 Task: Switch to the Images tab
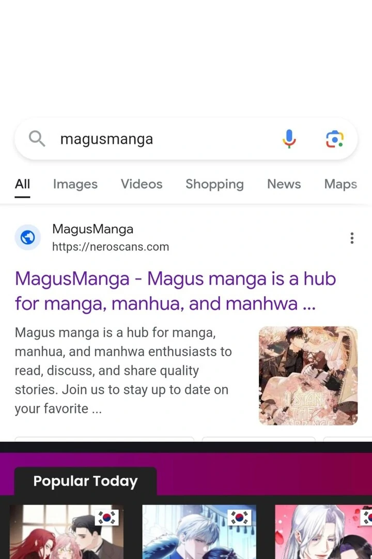click(75, 184)
